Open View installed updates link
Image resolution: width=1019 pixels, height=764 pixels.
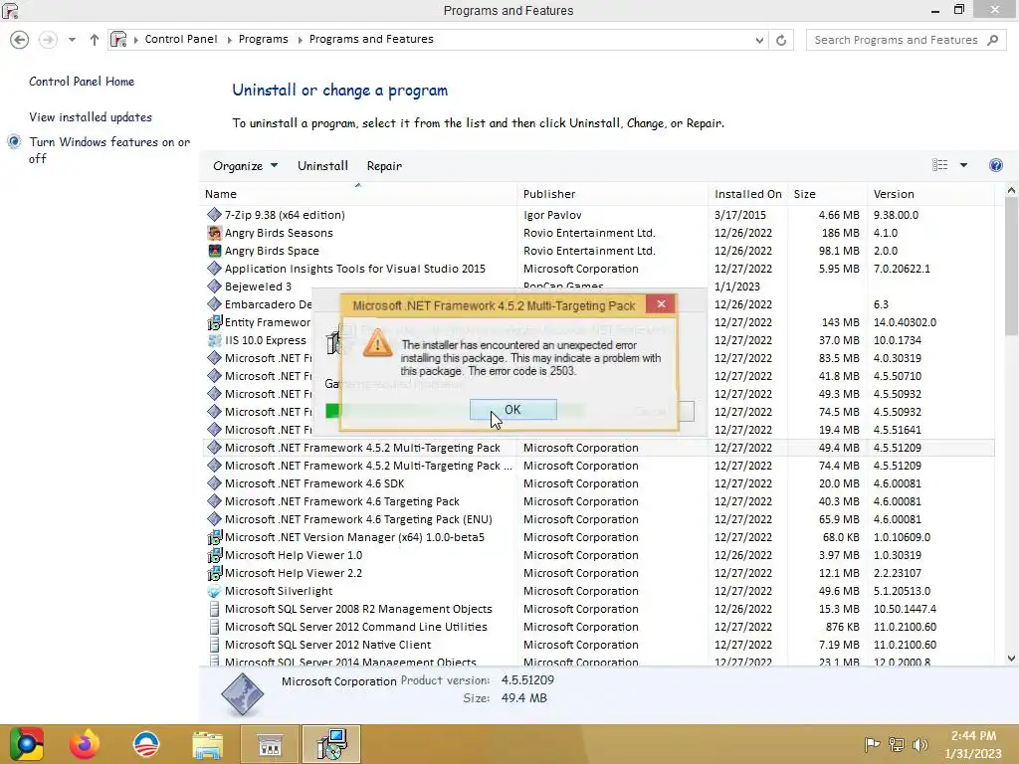pyautogui.click(x=91, y=117)
